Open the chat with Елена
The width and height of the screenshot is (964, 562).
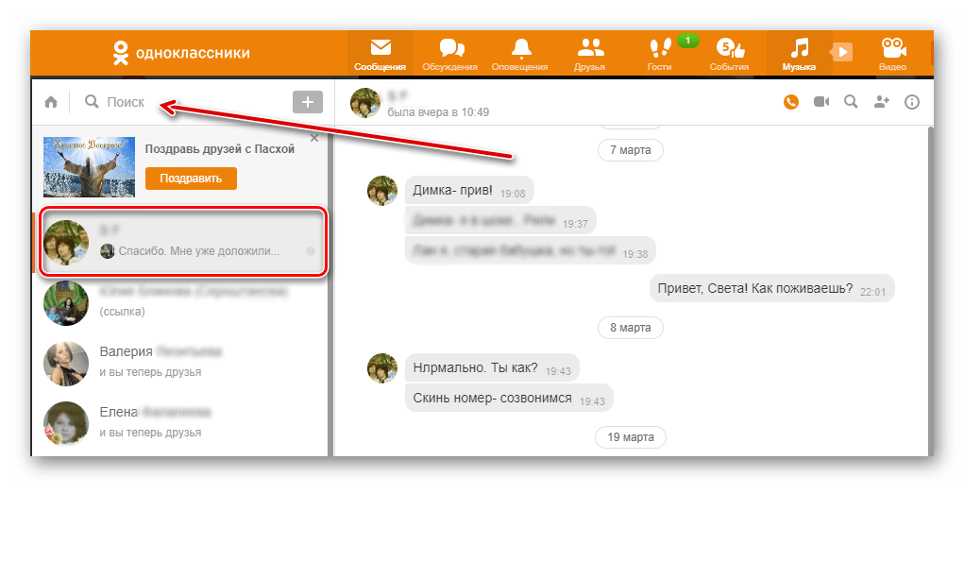click(x=182, y=422)
